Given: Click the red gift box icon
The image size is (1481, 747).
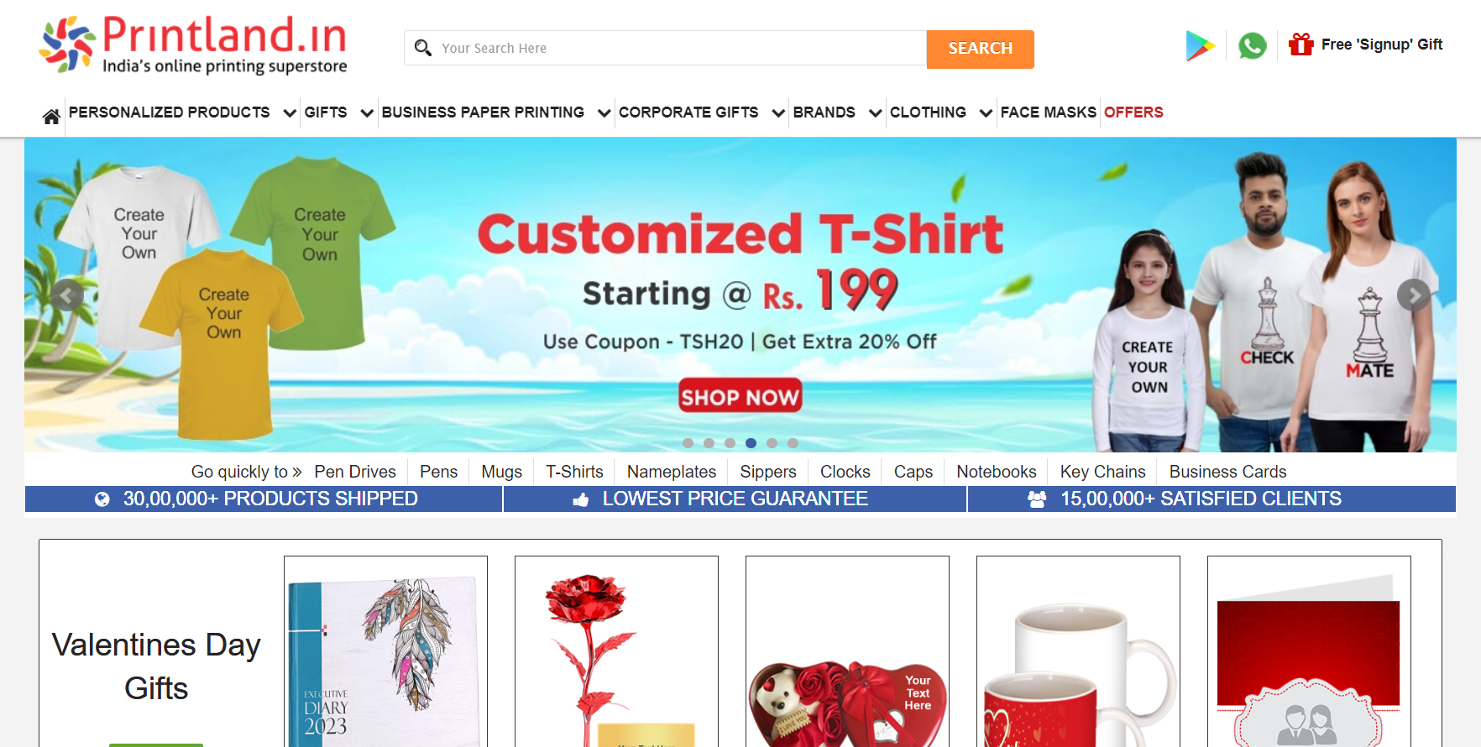Looking at the screenshot, I should click(1301, 44).
